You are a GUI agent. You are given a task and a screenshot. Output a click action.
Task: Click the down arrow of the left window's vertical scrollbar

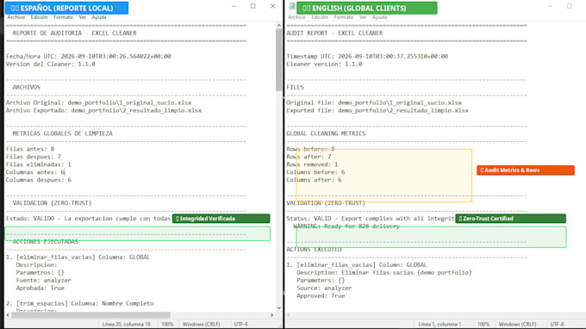click(279, 307)
